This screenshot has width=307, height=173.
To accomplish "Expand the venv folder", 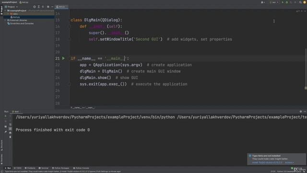I will (8, 14).
